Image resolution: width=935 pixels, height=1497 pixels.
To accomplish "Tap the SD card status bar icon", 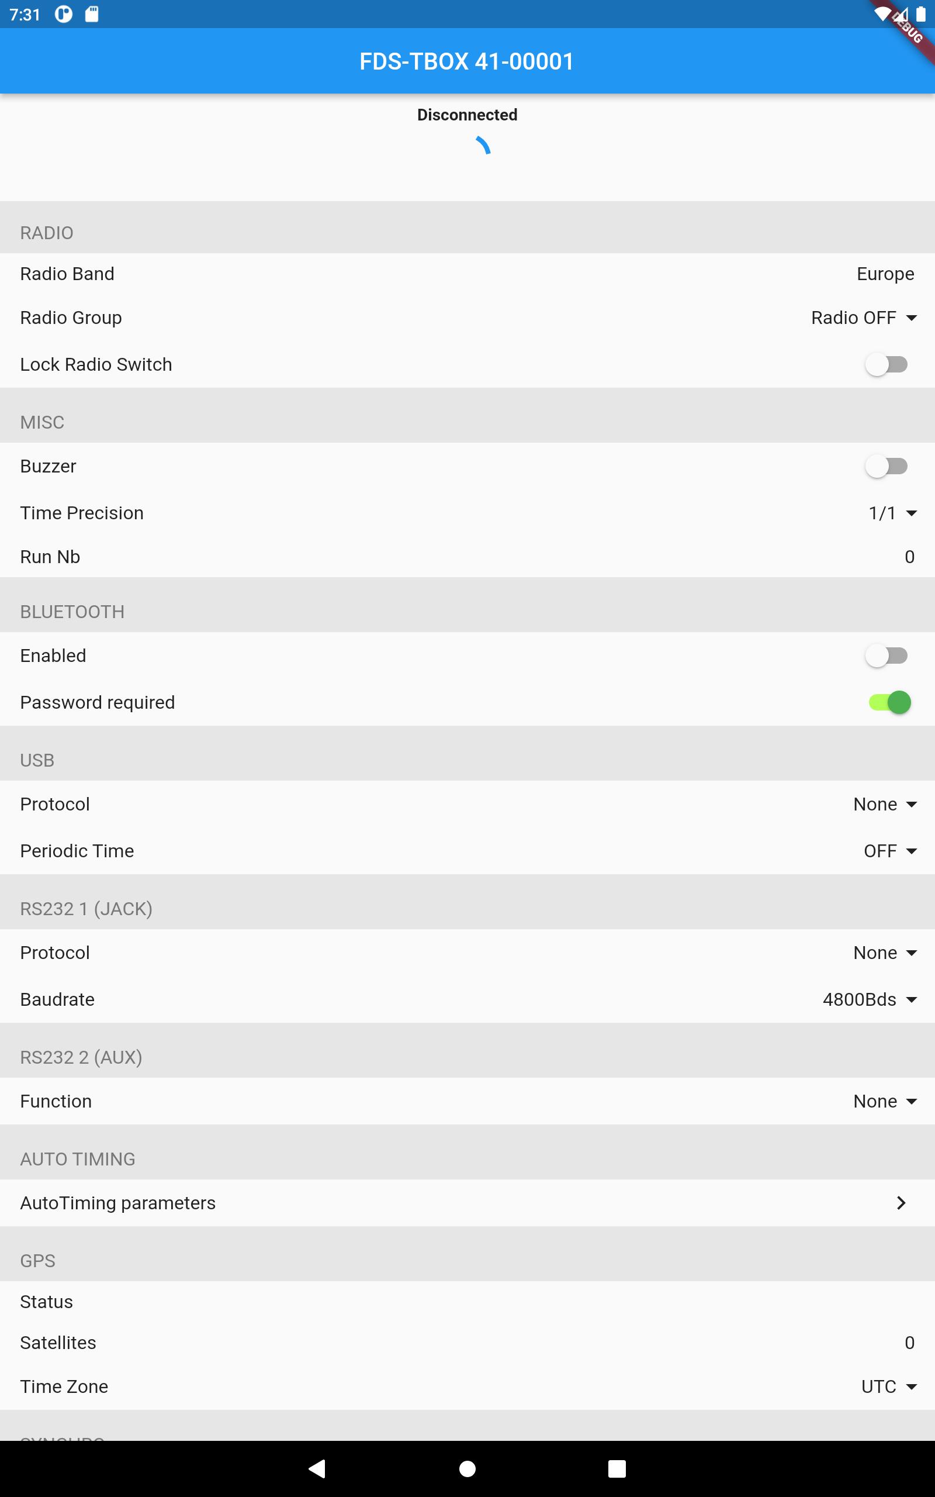I will coord(92,14).
